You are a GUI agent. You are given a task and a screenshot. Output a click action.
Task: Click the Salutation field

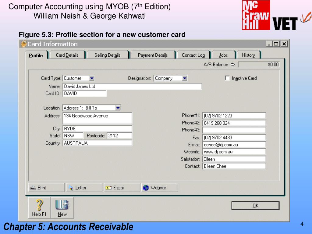pos(234,159)
